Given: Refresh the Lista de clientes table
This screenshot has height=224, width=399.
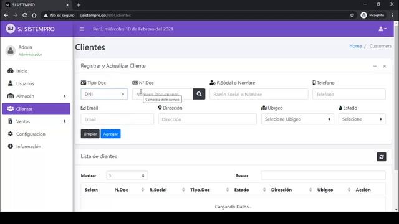Looking at the screenshot, I should (x=382, y=157).
